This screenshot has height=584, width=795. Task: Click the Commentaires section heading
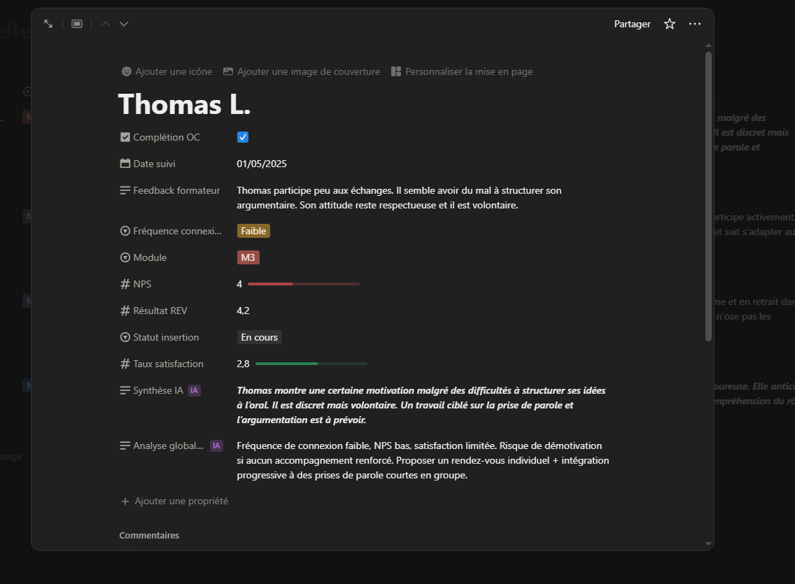[149, 535]
